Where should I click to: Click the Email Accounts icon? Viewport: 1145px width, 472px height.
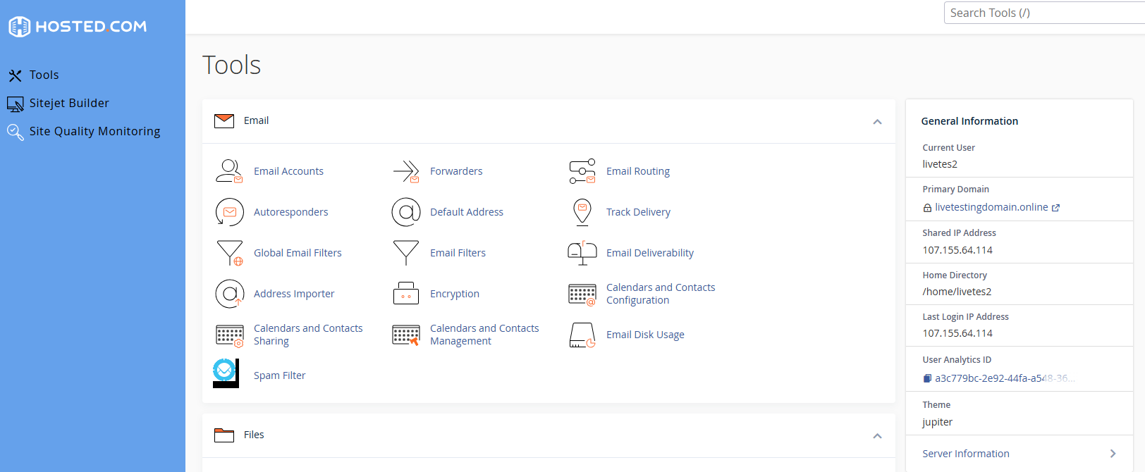[x=229, y=171]
